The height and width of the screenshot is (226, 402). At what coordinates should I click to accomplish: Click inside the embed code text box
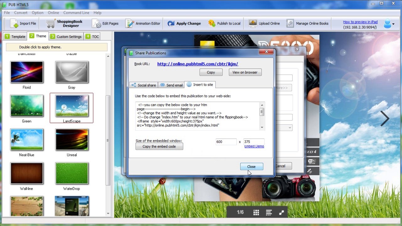tap(198, 116)
